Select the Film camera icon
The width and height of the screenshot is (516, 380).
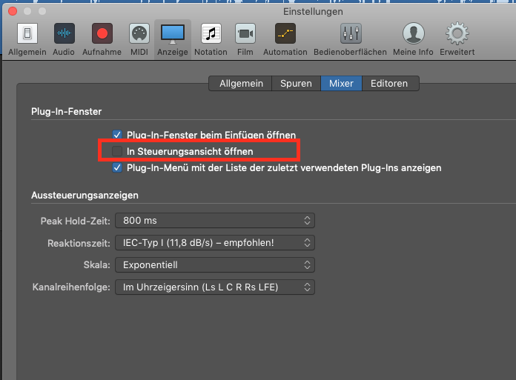click(x=245, y=34)
